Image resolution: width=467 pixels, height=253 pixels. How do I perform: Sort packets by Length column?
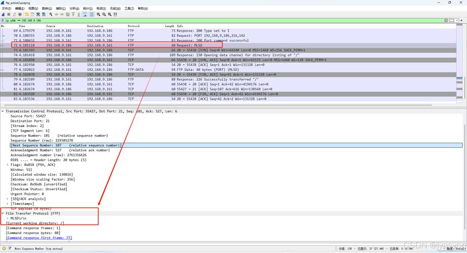170,26
